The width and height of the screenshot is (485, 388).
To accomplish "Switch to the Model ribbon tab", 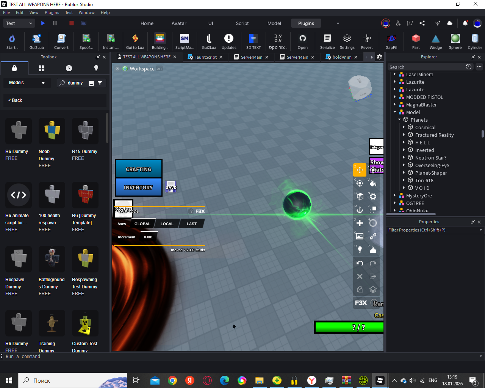I will click(274, 23).
